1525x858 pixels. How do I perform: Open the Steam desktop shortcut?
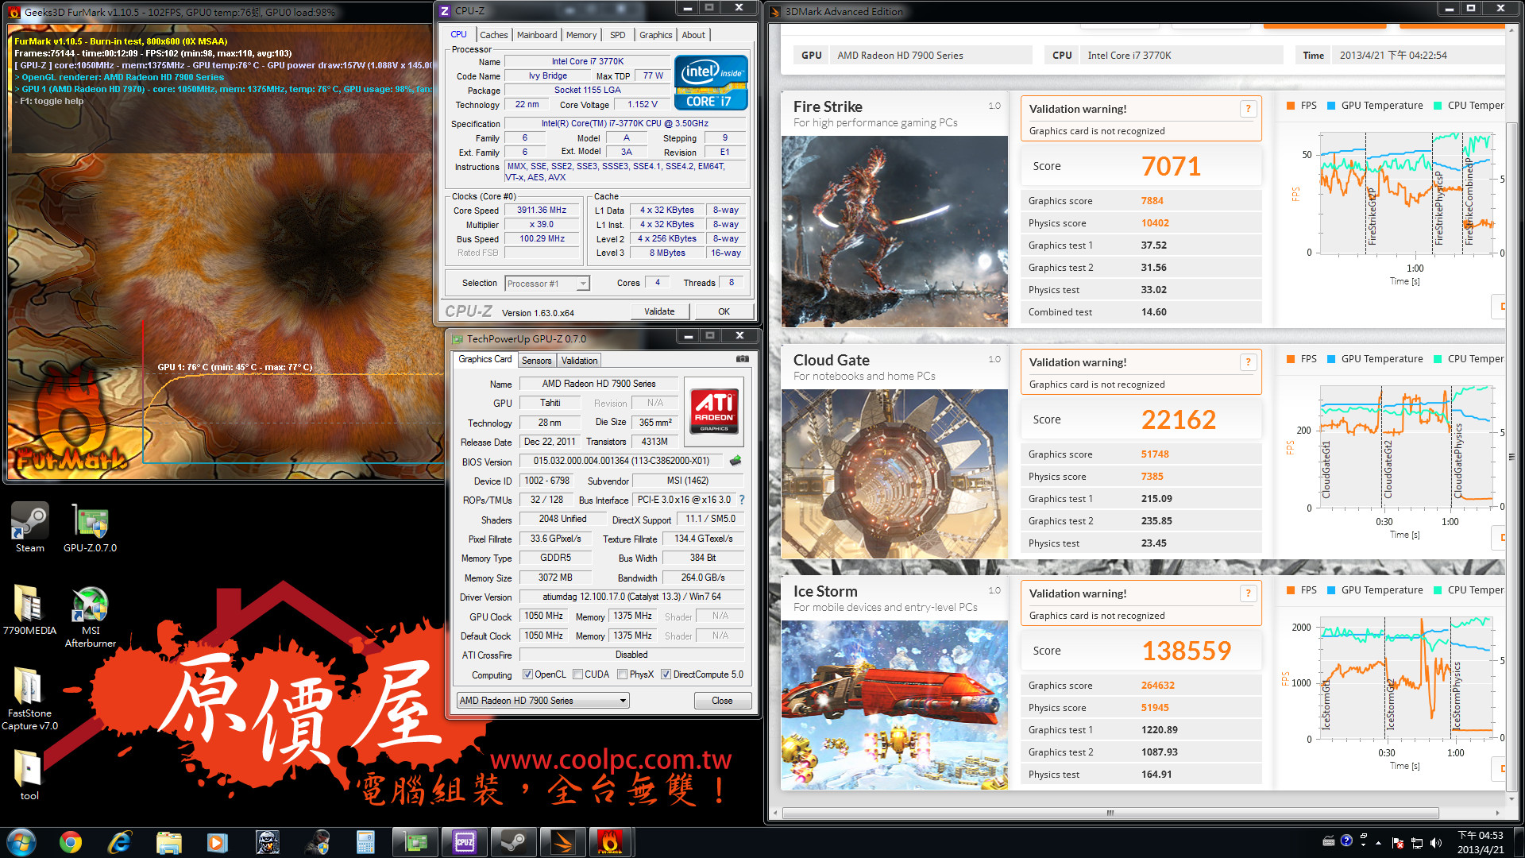tap(29, 528)
